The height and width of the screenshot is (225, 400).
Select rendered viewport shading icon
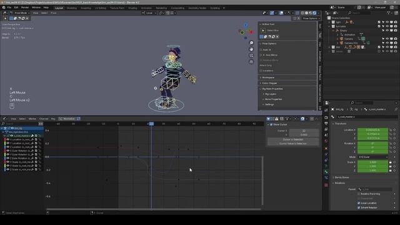pyautogui.click(x=314, y=12)
